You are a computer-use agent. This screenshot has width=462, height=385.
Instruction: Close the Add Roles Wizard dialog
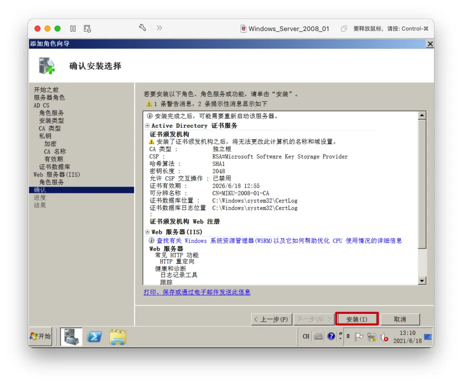point(430,44)
